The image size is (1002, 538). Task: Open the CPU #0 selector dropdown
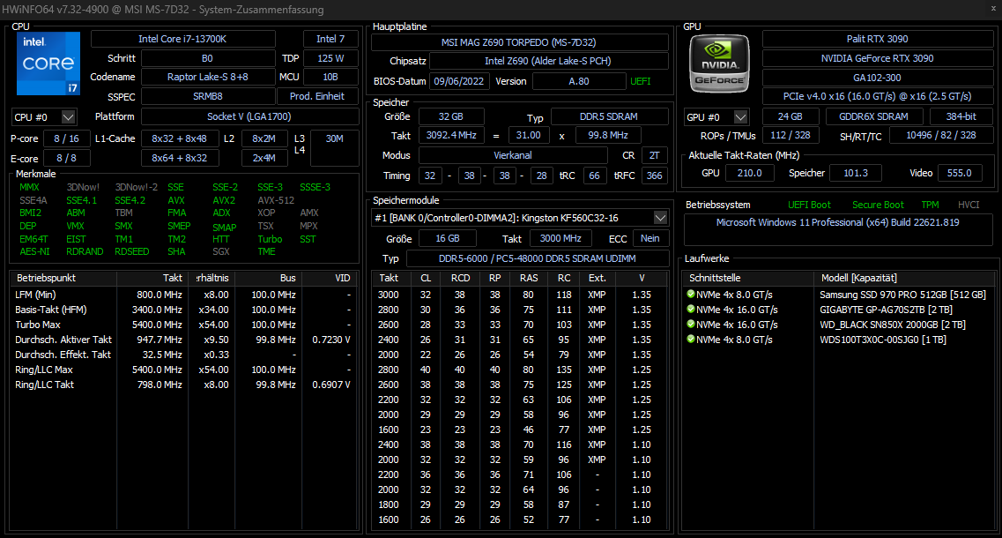pyautogui.click(x=69, y=117)
